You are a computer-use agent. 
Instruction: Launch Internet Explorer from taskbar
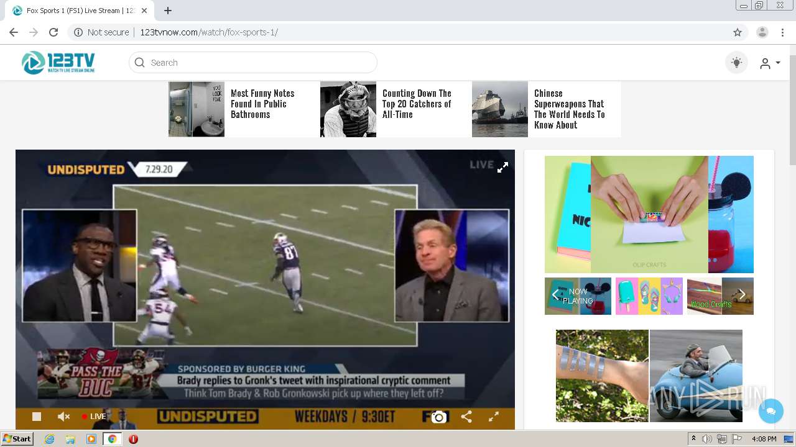(x=49, y=439)
